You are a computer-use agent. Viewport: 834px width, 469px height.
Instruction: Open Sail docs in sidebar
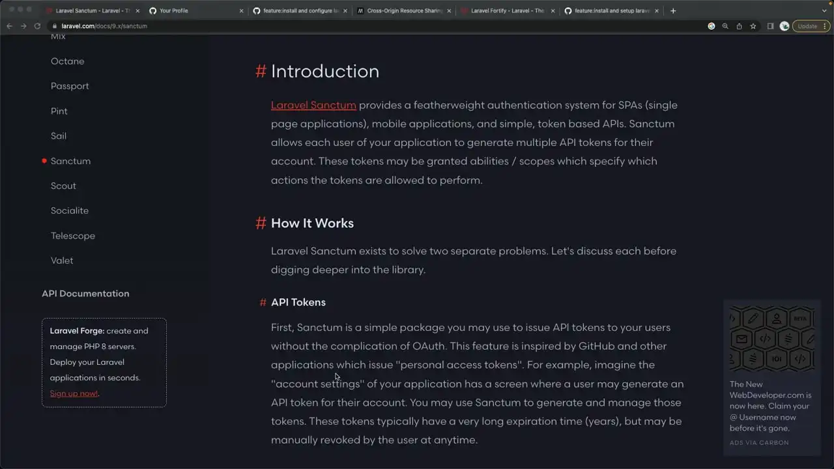tap(59, 135)
